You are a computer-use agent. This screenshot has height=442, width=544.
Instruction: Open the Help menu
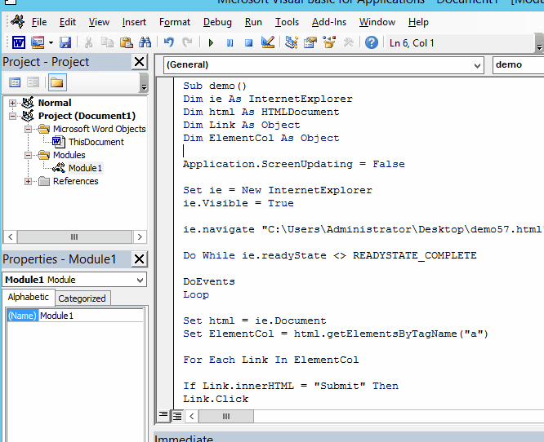(x=418, y=22)
